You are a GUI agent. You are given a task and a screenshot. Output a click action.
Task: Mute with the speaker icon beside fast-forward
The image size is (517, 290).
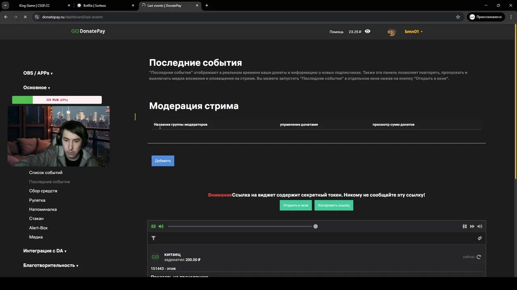point(480,226)
